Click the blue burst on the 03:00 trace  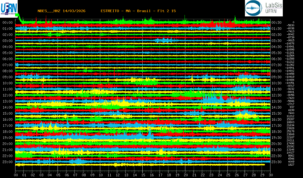coord(164,40)
